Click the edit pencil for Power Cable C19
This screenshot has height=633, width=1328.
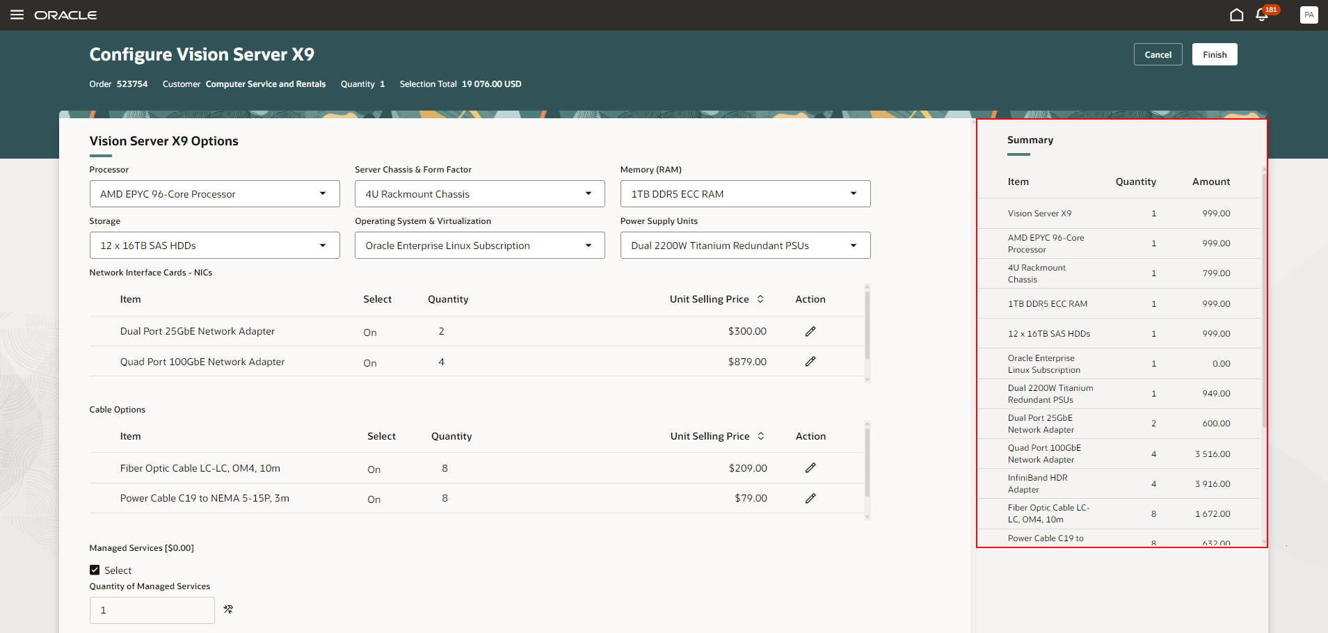(810, 498)
